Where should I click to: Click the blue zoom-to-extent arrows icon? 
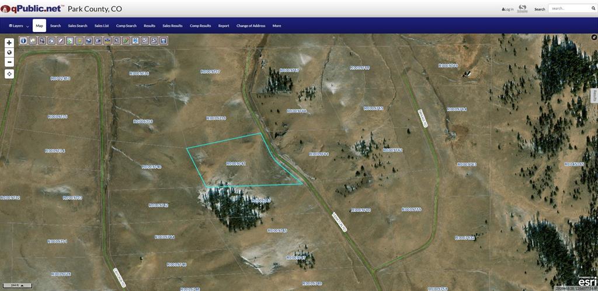pyautogui.click(x=135, y=41)
